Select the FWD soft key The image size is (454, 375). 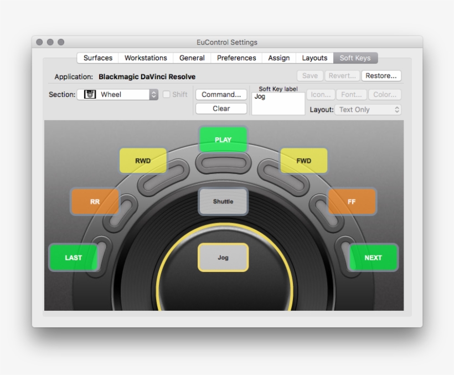point(303,160)
